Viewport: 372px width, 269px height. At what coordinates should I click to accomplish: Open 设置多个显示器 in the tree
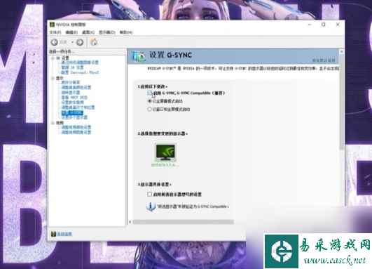click(x=74, y=117)
